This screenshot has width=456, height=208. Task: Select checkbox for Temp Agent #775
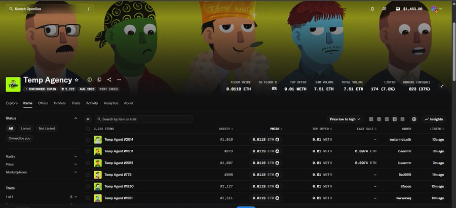[x=88, y=175]
